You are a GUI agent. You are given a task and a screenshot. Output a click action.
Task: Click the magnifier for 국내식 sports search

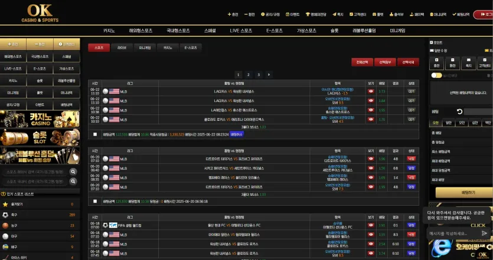73,181
